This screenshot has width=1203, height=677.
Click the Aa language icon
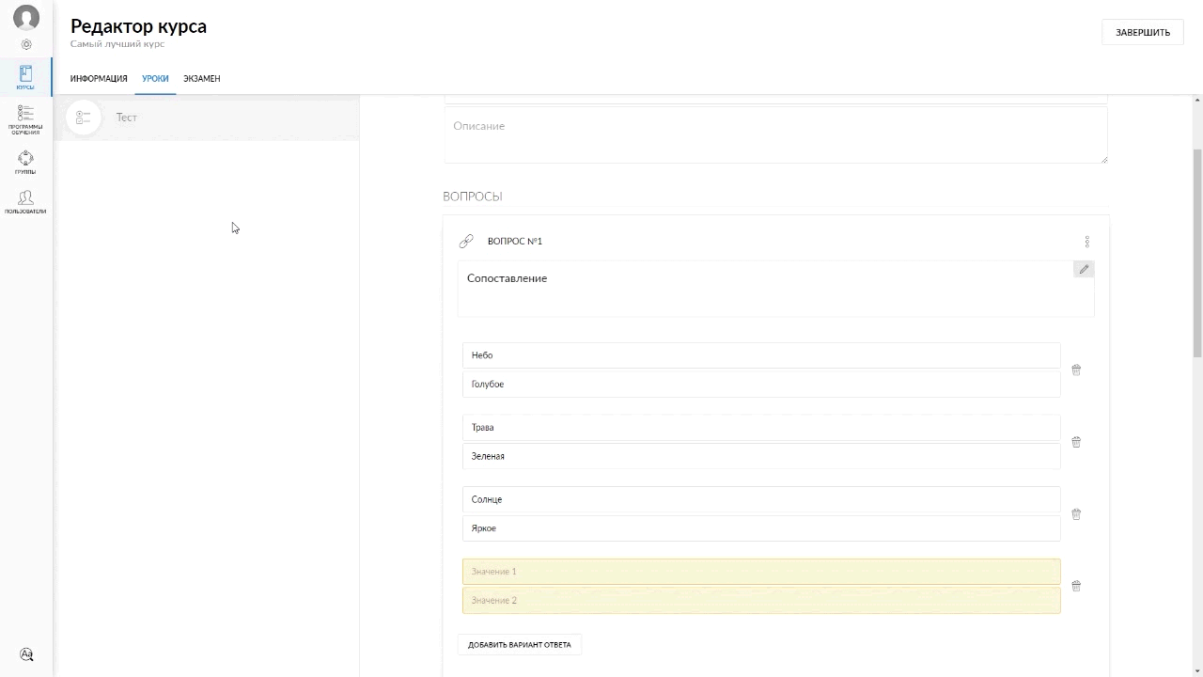[x=26, y=654]
